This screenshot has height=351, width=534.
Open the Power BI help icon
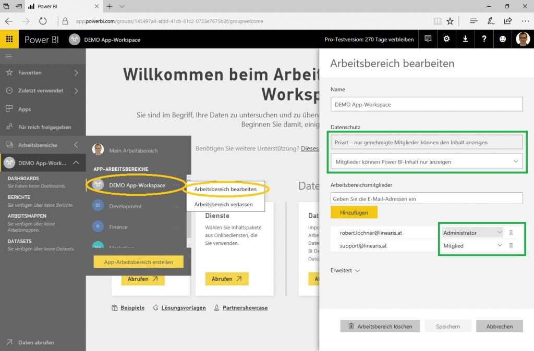[484, 39]
